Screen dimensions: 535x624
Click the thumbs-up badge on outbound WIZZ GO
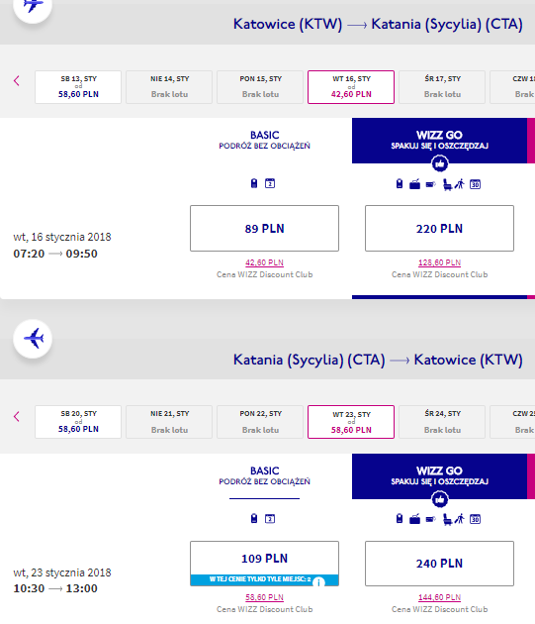tap(440, 163)
